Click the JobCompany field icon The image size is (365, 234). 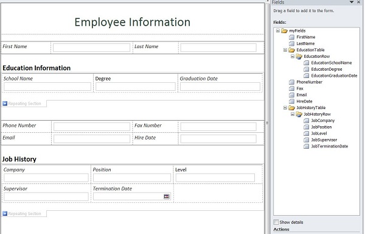[307, 121]
